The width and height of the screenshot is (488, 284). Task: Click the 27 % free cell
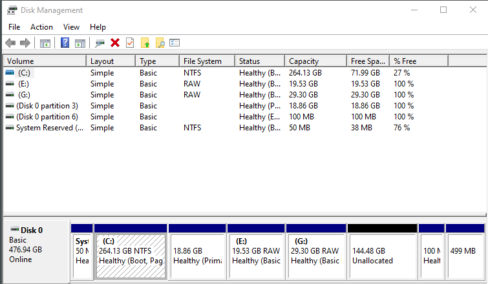(x=402, y=73)
